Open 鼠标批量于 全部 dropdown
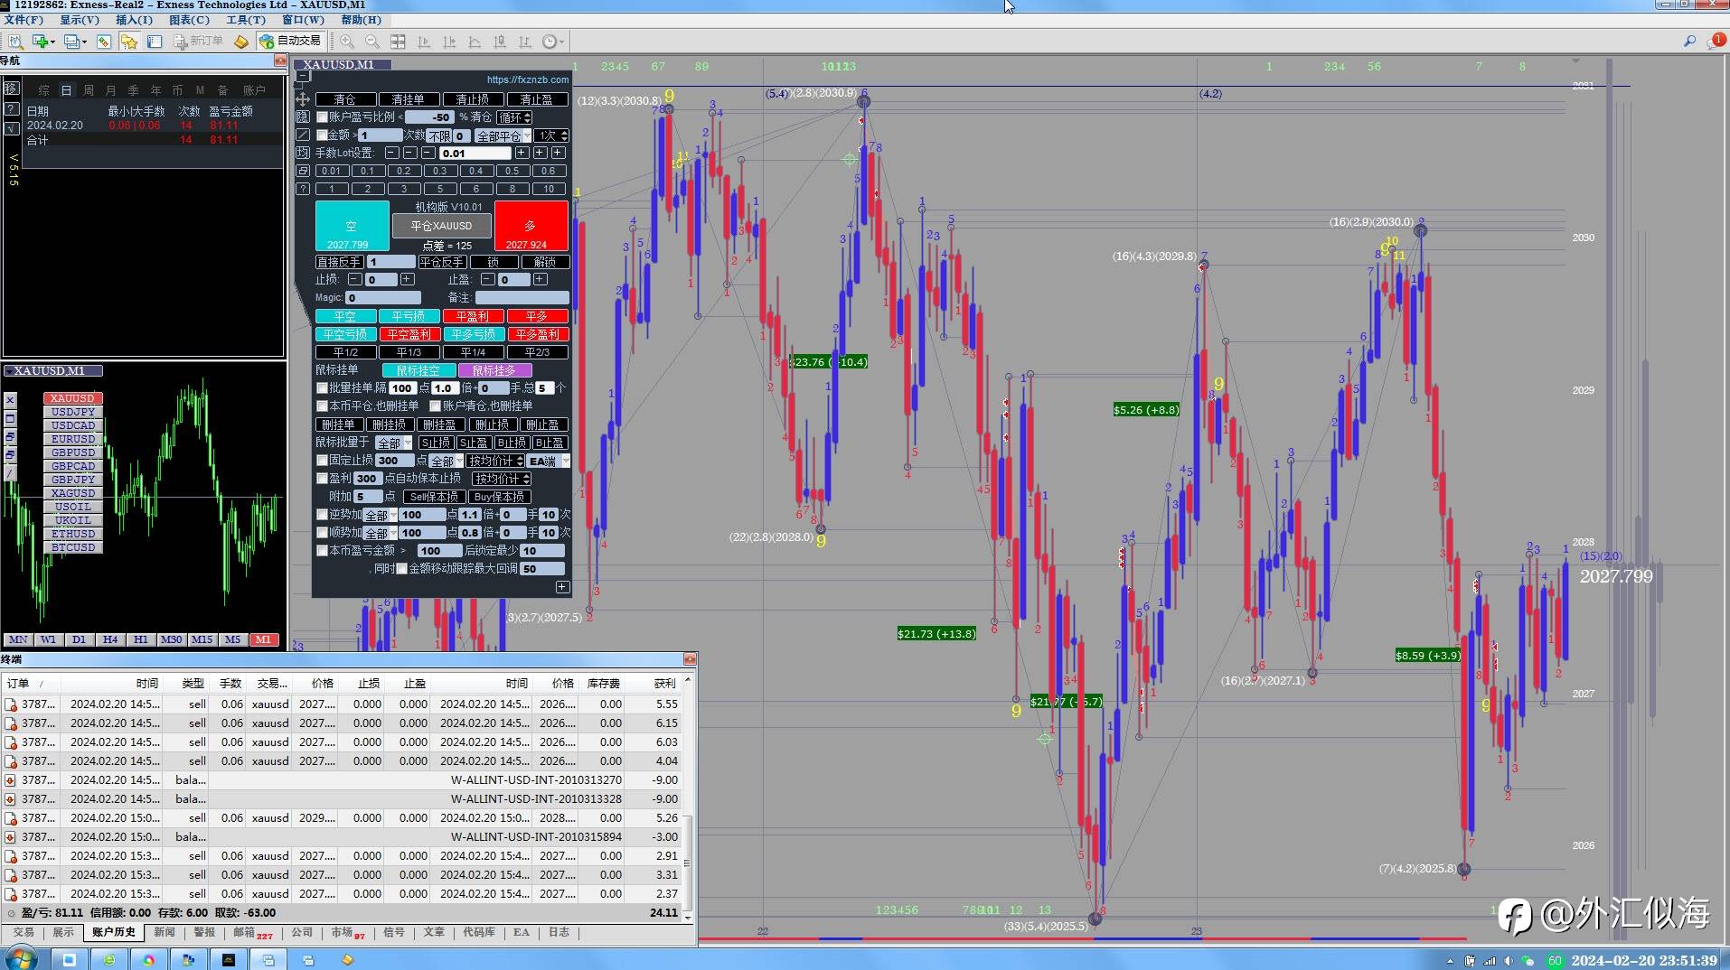This screenshot has width=1730, height=970. [x=394, y=443]
